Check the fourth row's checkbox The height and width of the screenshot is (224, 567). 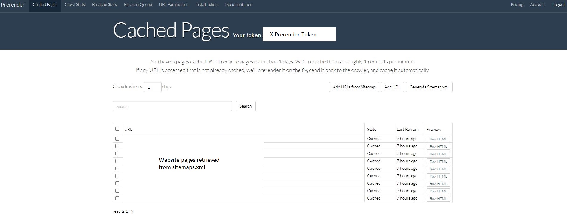click(117, 161)
